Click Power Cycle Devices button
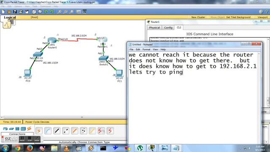This screenshot has width=270, height=152. [x=37, y=122]
